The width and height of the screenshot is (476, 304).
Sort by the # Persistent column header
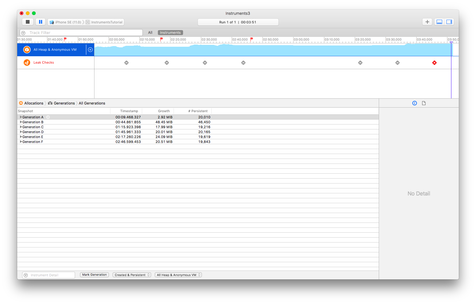pyautogui.click(x=193, y=111)
